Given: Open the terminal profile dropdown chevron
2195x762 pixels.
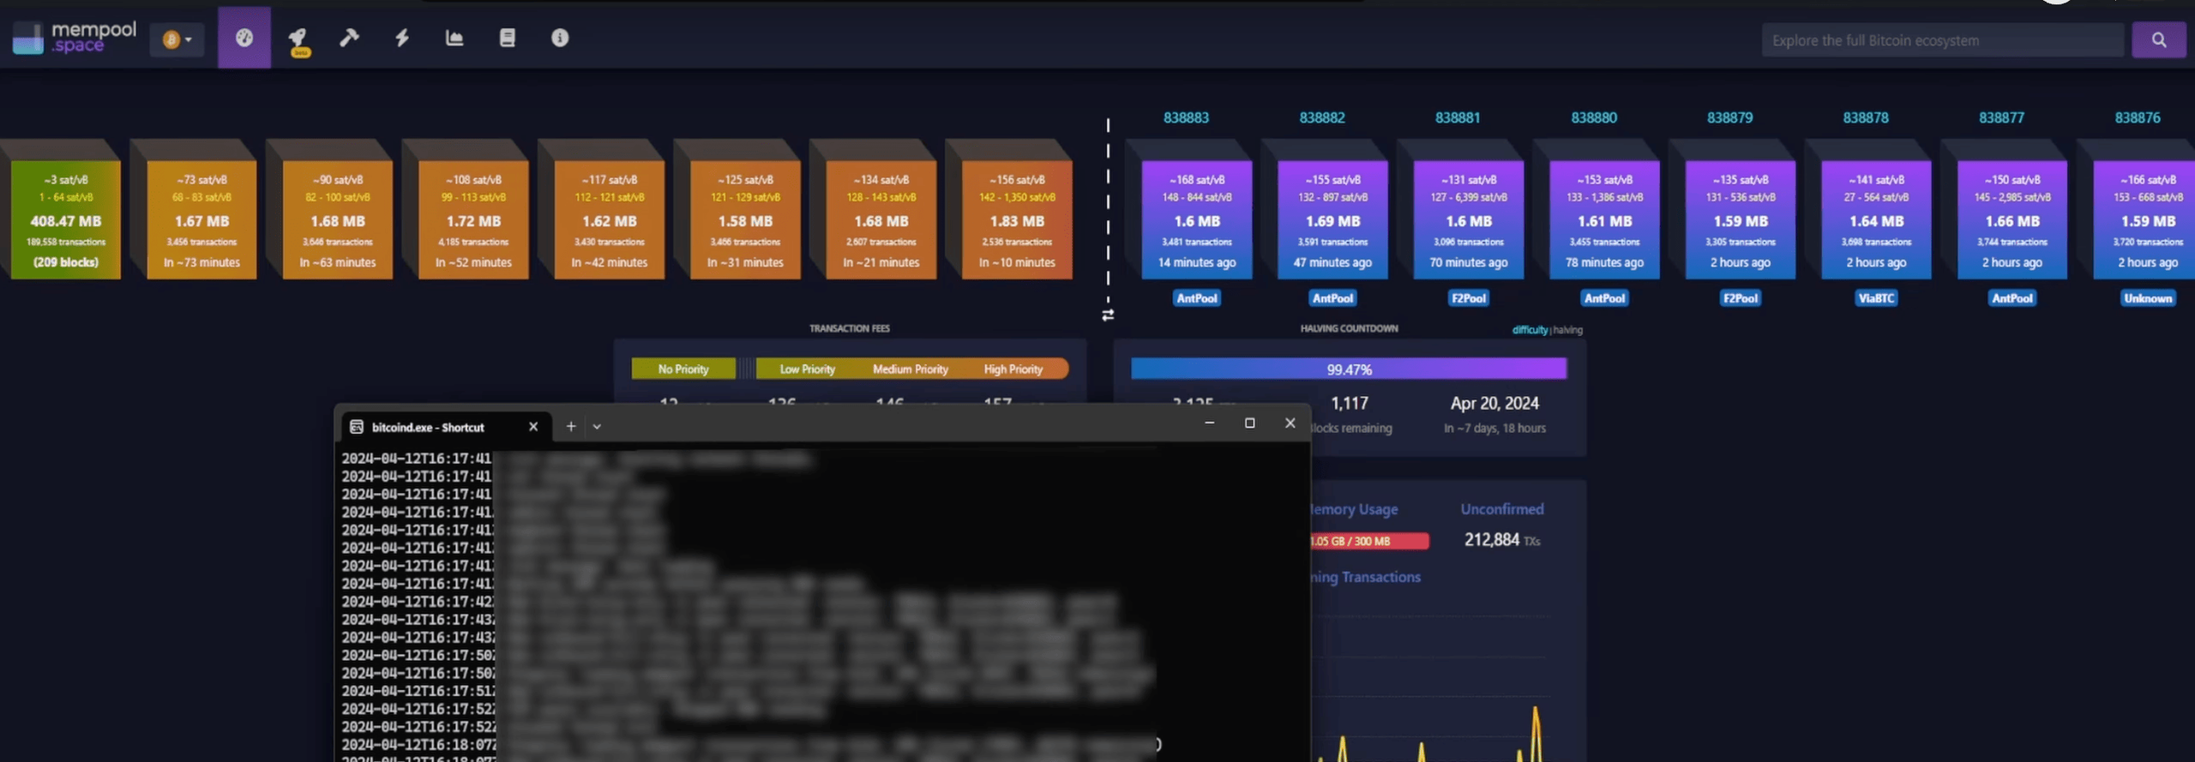Looking at the screenshot, I should pyautogui.click(x=597, y=427).
